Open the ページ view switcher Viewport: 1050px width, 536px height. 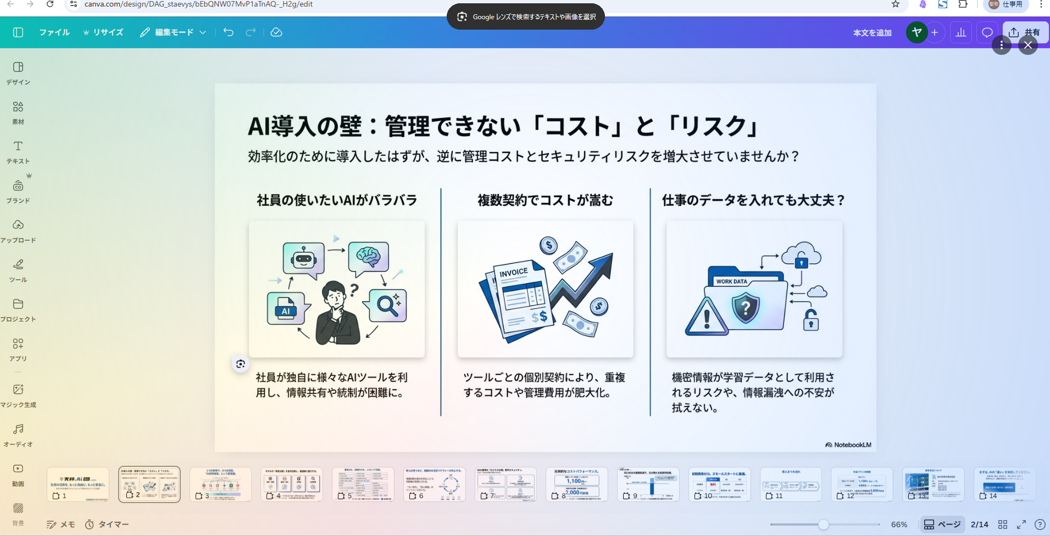[x=943, y=524]
